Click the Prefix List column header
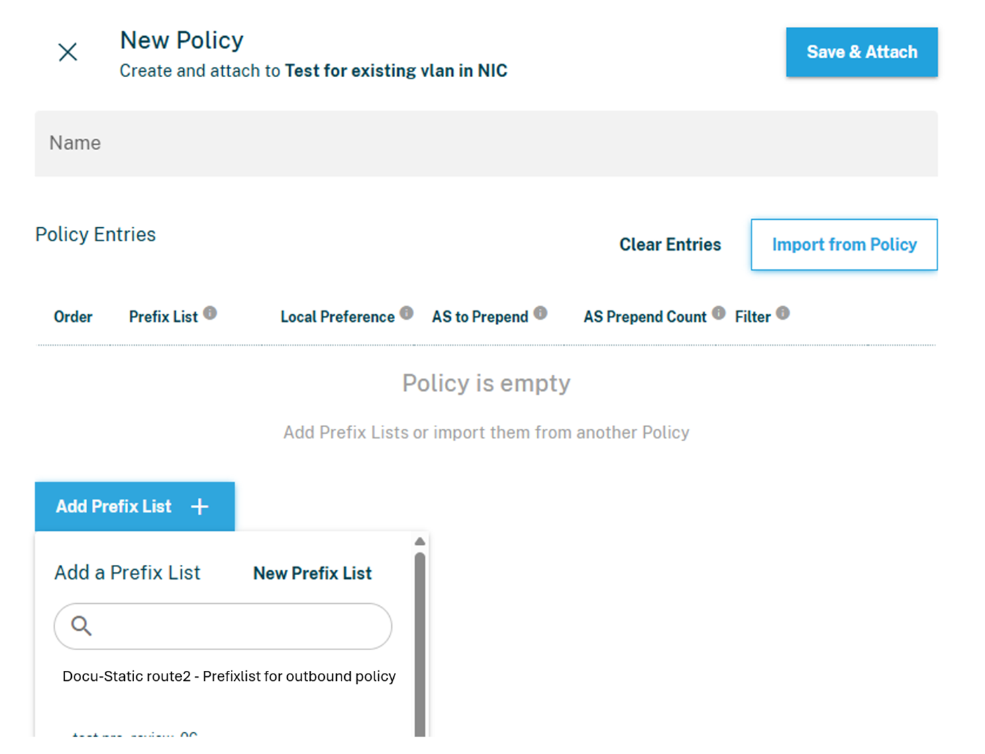The height and width of the screenshot is (754, 985). [163, 317]
